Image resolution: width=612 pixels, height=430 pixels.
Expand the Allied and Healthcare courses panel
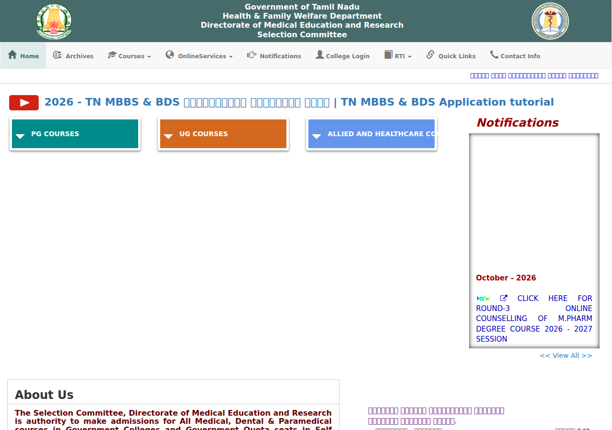pos(372,134)
